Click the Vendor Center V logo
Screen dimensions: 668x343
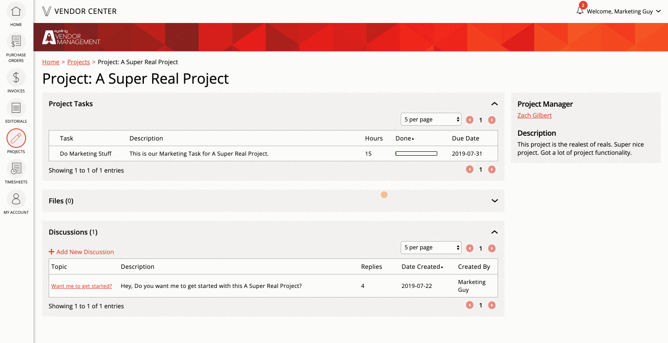[47, 11]
